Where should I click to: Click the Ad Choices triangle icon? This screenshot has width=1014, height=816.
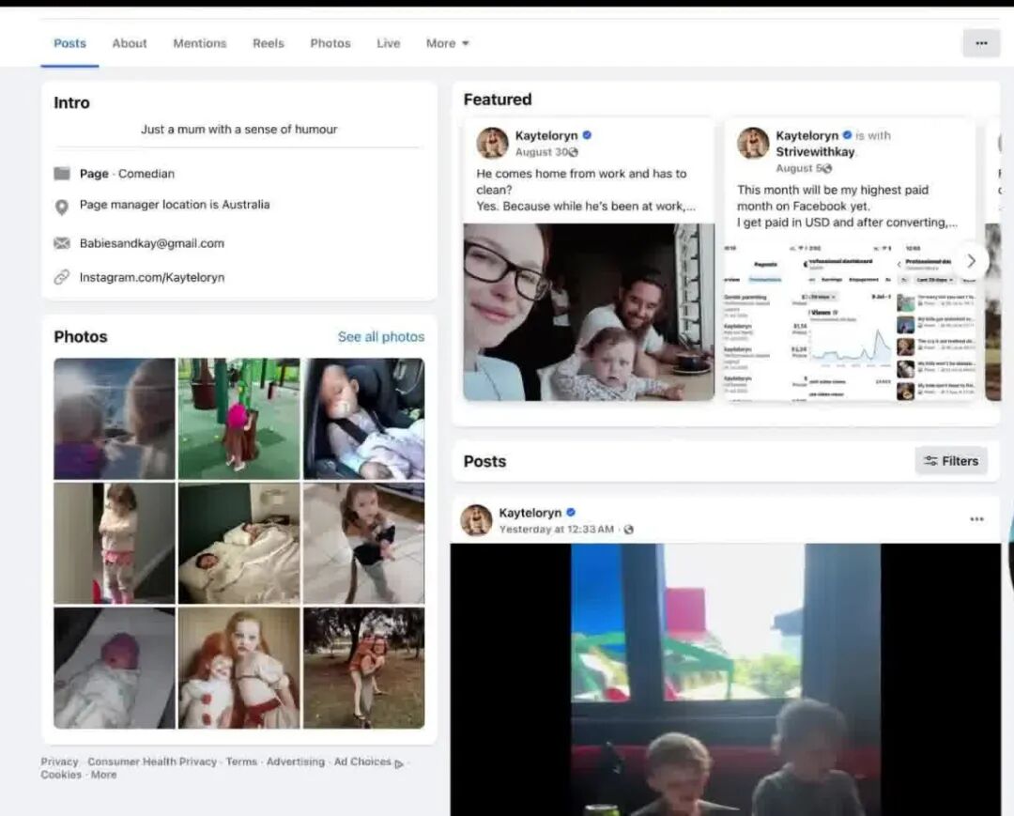click(x=399, y=763)
